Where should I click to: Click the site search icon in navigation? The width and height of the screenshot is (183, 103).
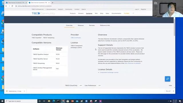tap(133, 13)
